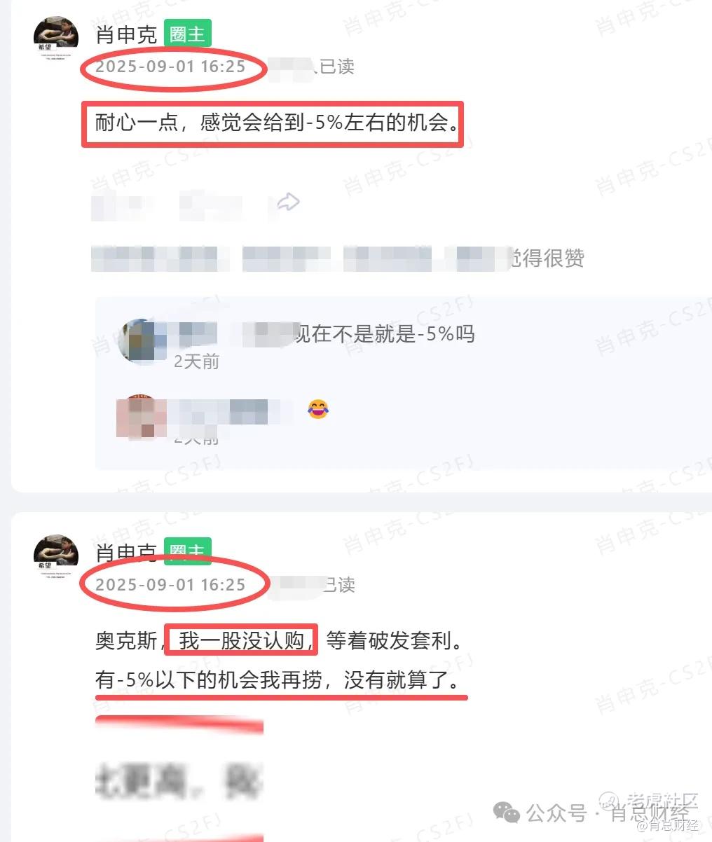Click the boxed phrase 我一股没认购
This screenshot has width=712, height=842.
pyautogui.click(x=242, y=640)
